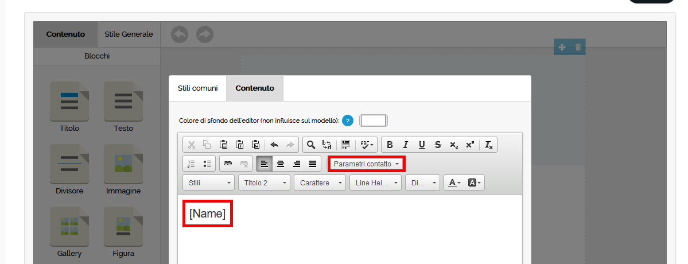688x264 pixels.
Task: Toggle justify alignment
Action: 313,164
